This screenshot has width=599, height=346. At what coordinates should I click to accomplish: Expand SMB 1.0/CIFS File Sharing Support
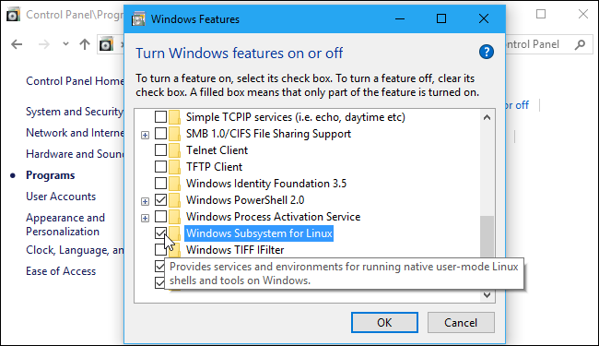(146, 135)
